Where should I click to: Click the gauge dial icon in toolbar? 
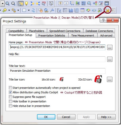(88, 10)
